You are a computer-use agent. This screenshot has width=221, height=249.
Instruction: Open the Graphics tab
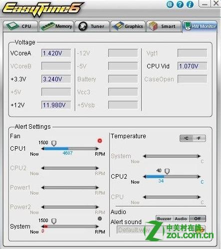(128, 26)
